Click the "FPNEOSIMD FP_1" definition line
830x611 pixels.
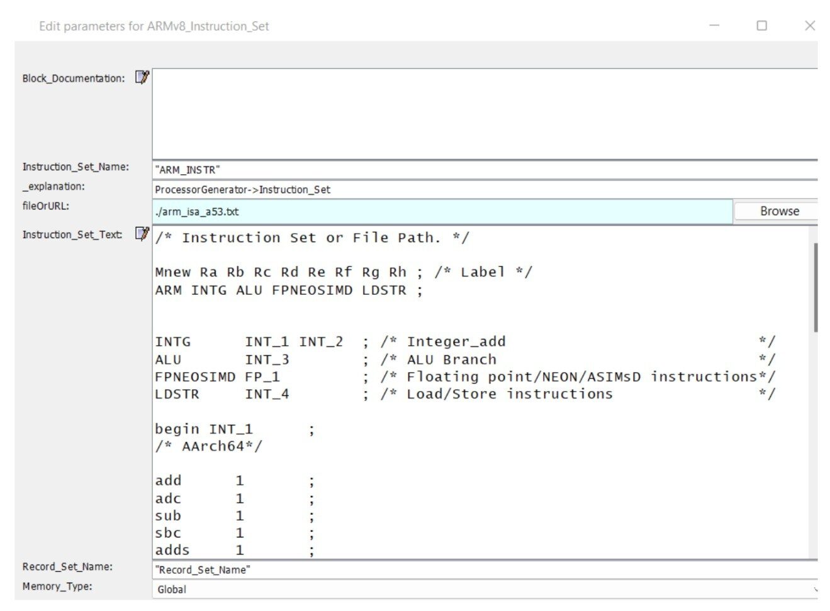point(217,377)
